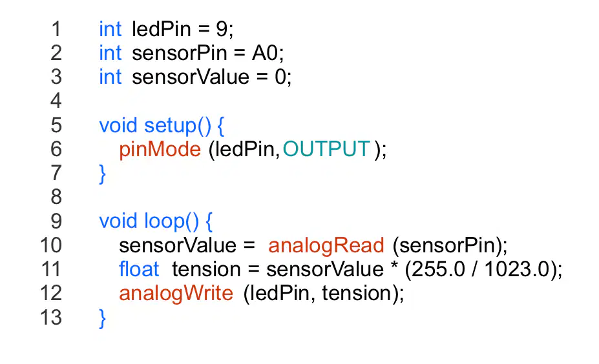Click the float keyword on line 11
Screen dimensions: 599x364
tap(139, 269)
